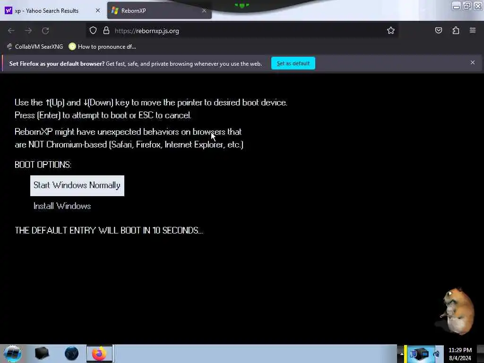Image resolution: width=484 pixels, height=363 pixels.
Task: Go back using the browser back arrow
Action: coord(11,31)
